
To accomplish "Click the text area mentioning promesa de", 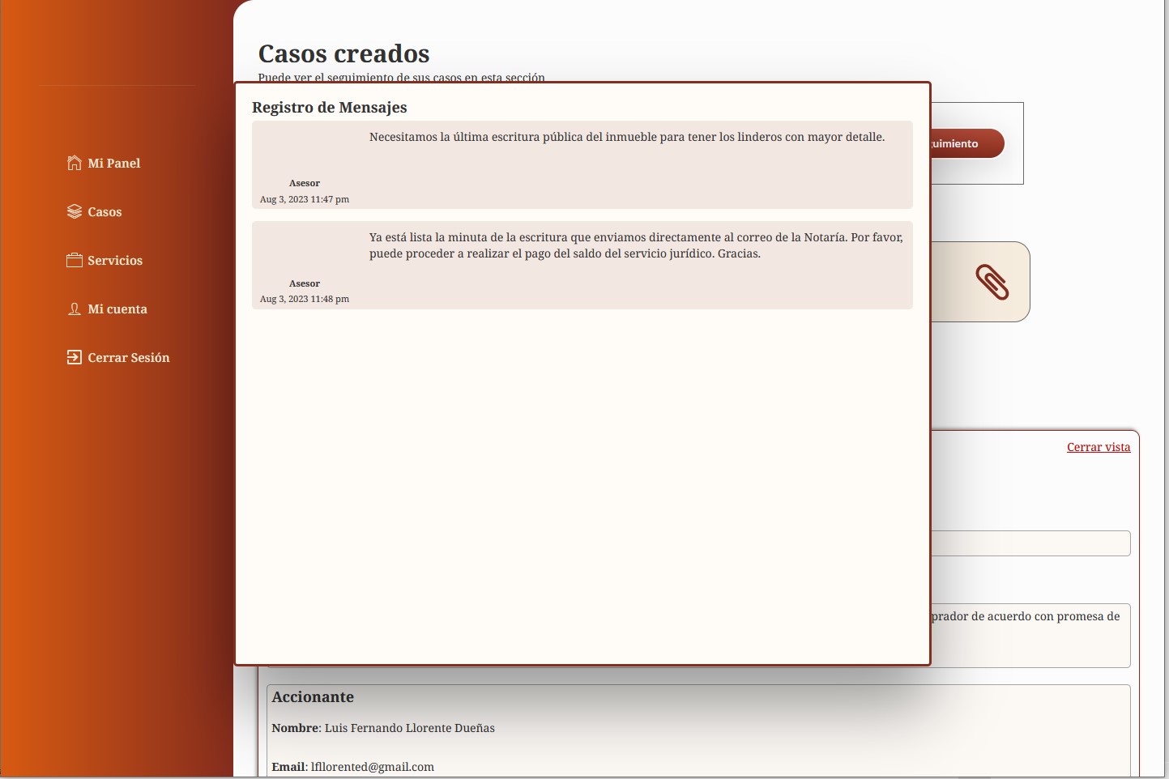I will [1030, 635].
